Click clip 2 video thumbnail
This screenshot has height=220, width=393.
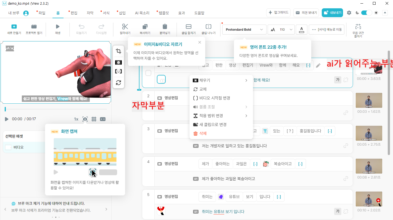click(x=369, y=100)
